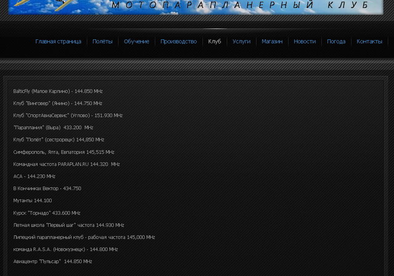This screenshot has height=276, width=394.
Task: Click the Липецкий парапланерный клуб entry
Action: [x=84, y=237]
